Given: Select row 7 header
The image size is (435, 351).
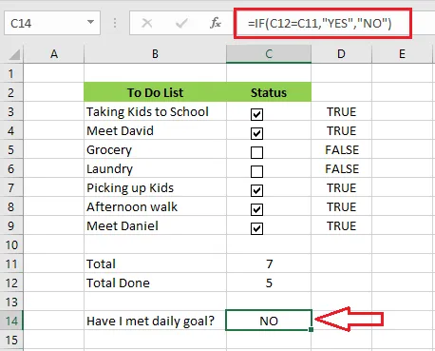Looking at the screenshot, I should 11,187.
